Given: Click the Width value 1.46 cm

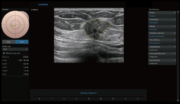Looking at the screenshot, I should click(26, 67).
